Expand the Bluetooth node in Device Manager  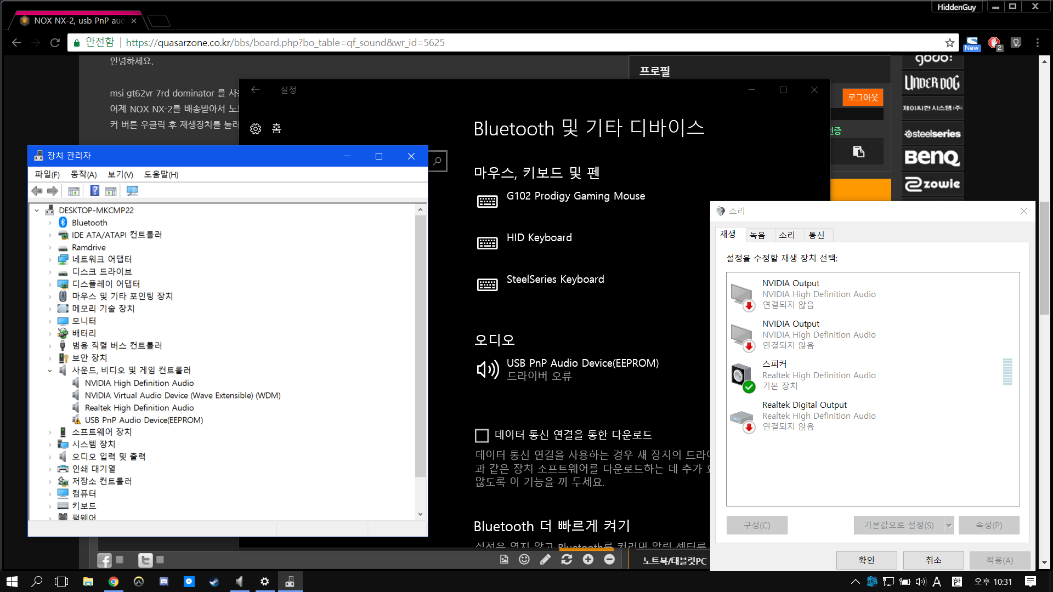[50, 222]
